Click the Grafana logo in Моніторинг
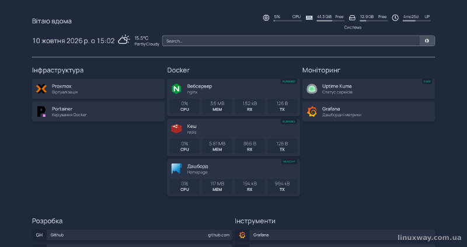 coord(312,112)
